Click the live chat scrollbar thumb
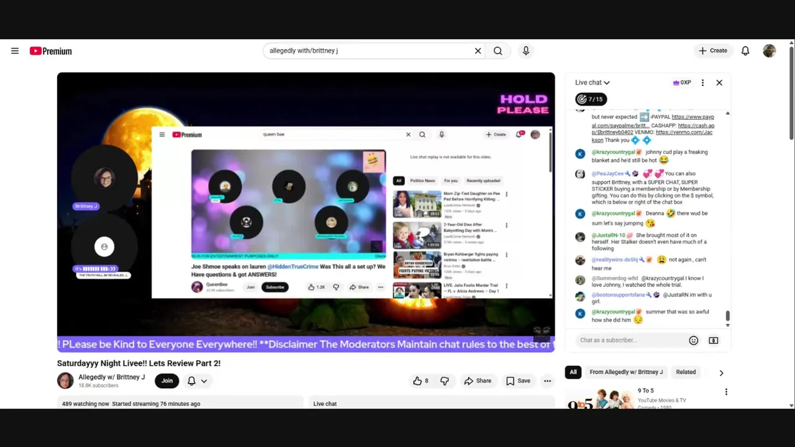The image size is (795, 447). (x=727, y=316)
